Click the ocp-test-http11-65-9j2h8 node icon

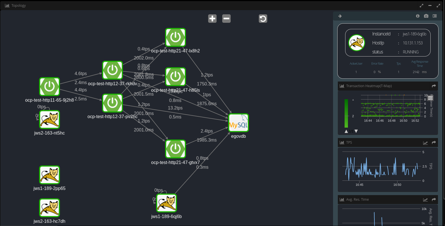(50, 87)
